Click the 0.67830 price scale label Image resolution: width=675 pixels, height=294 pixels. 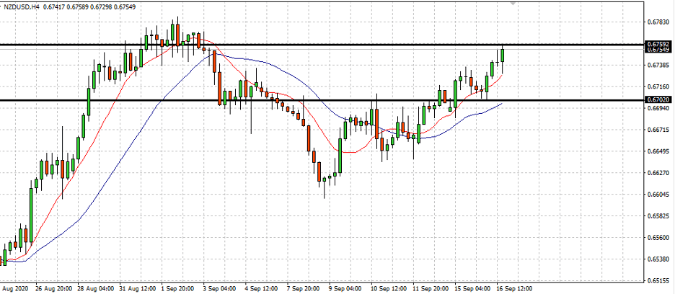(659, 22)
